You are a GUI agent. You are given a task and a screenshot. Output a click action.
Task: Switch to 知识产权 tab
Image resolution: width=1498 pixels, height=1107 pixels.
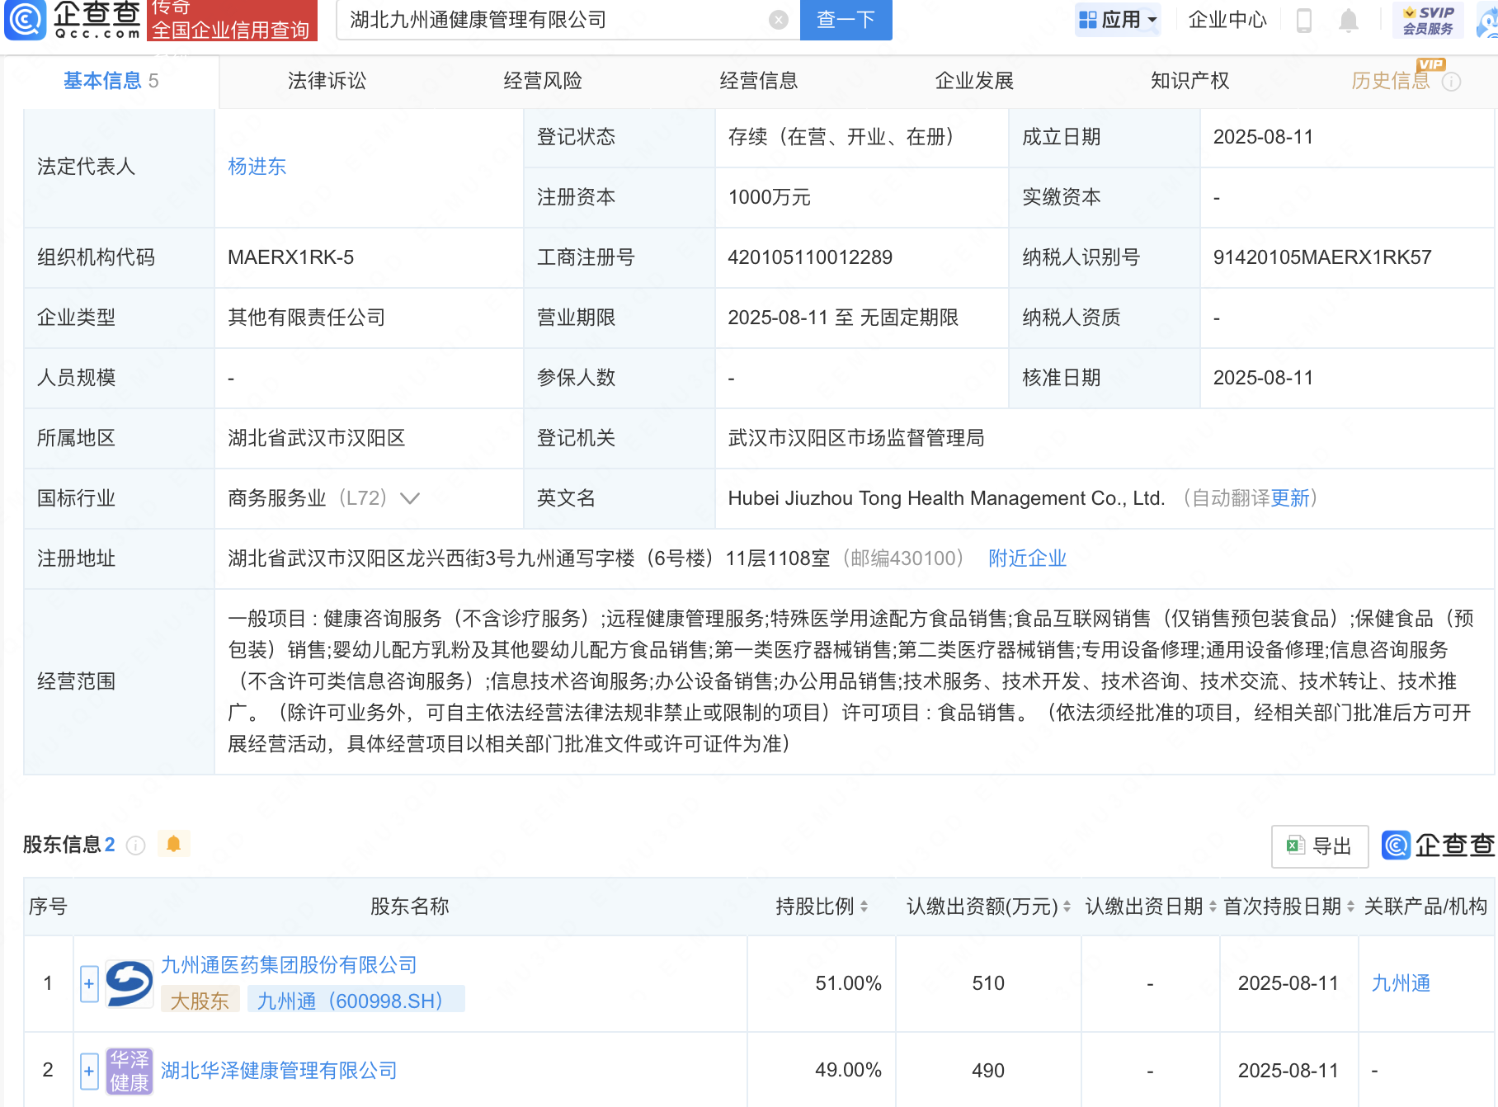click(x=1190, y=81)
